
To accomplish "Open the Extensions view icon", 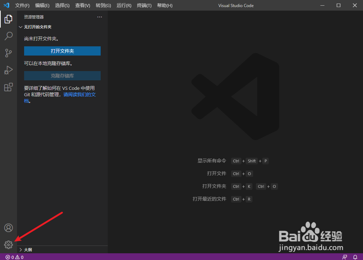I will 9,87.
